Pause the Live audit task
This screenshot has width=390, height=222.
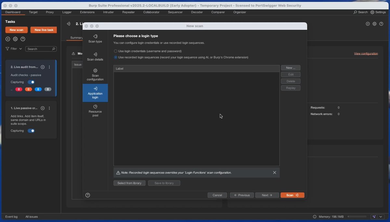[43, 67]
